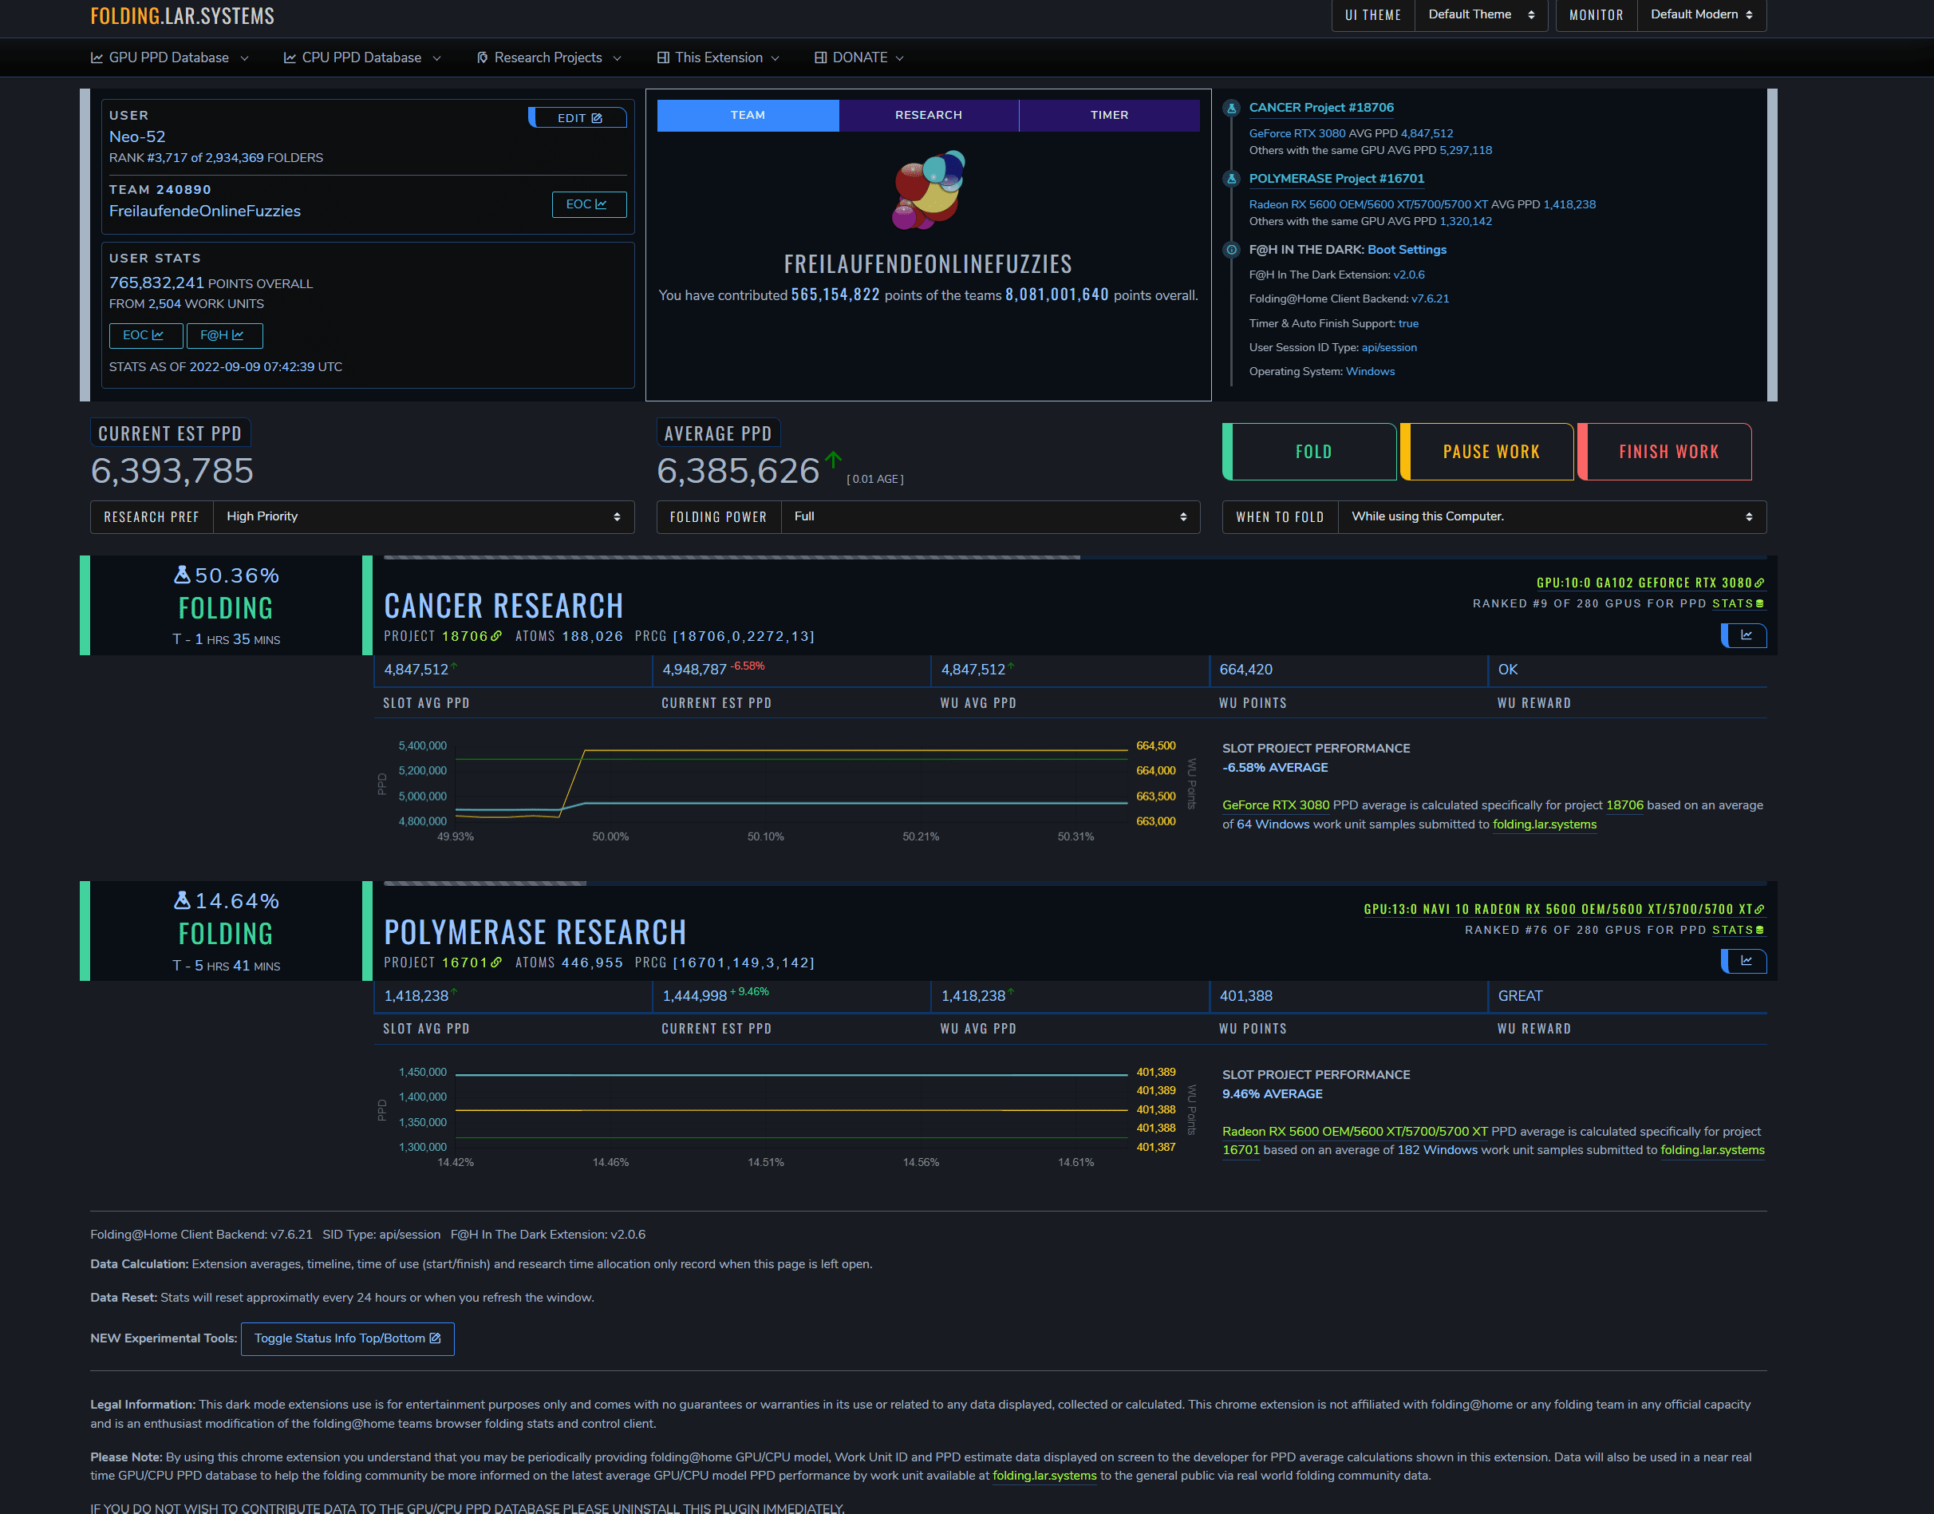Click the Cancer Research Slot Avg PPD 4,847,512
The height and width of the screenshot is (1514, 1934).
(416, 670)
